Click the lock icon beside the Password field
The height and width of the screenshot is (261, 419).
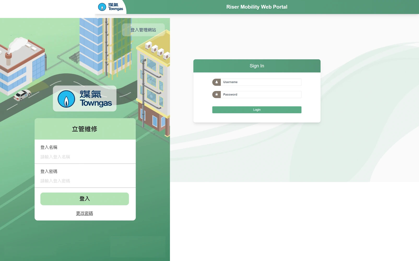click(216, 94)
